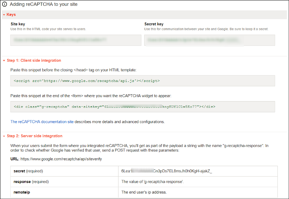
Task: Select the api.js script snippet box
Action: click(x=143, y=81)
